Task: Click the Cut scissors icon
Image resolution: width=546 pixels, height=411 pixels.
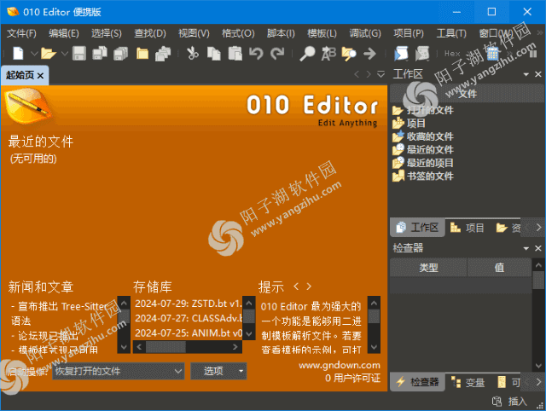Action: pos(193,54)
